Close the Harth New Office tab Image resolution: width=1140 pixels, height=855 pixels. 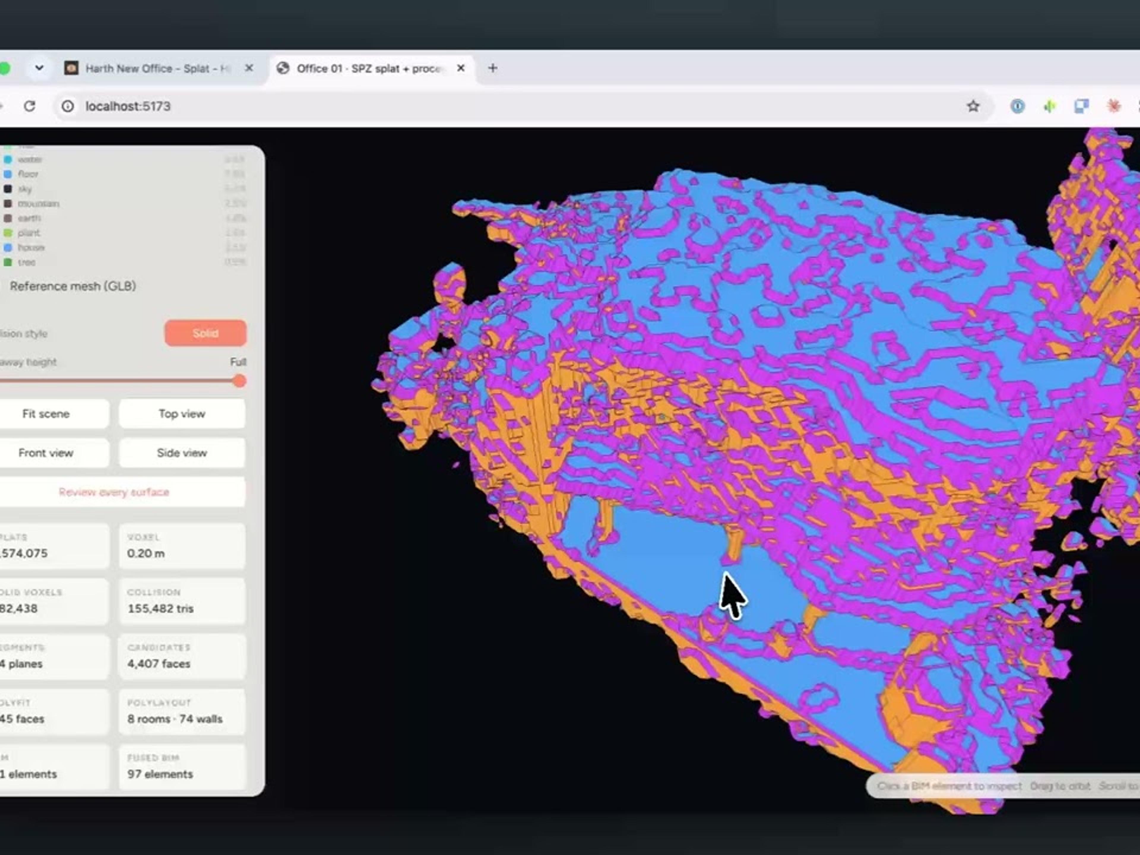[x=249, y=68]
